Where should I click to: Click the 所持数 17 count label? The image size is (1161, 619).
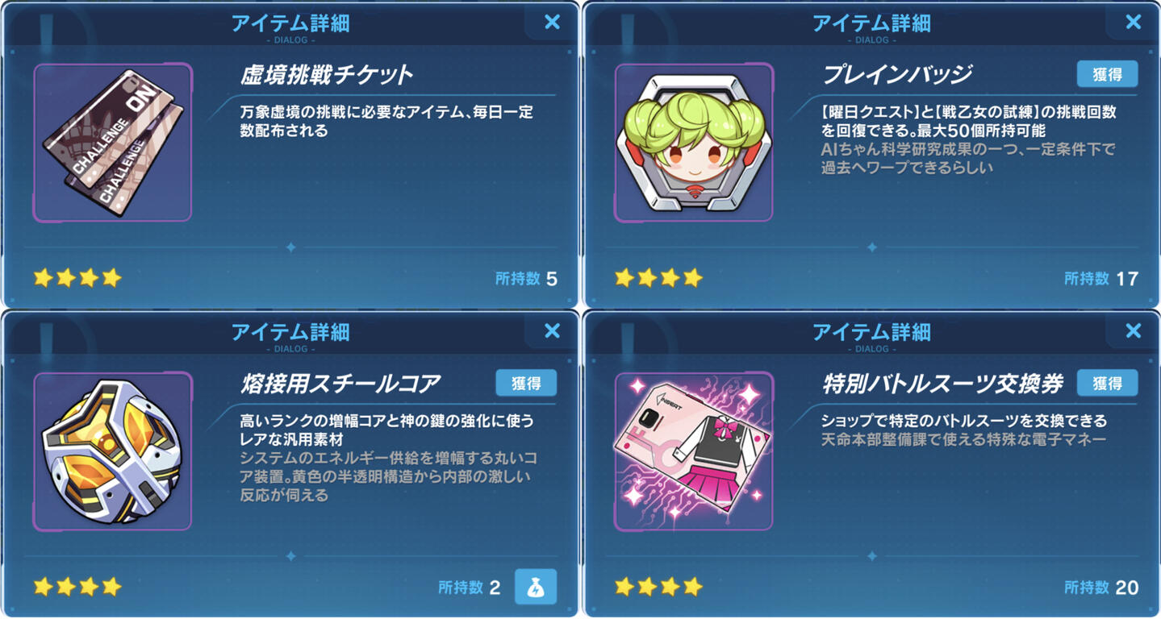click(x=1101, y=279)
